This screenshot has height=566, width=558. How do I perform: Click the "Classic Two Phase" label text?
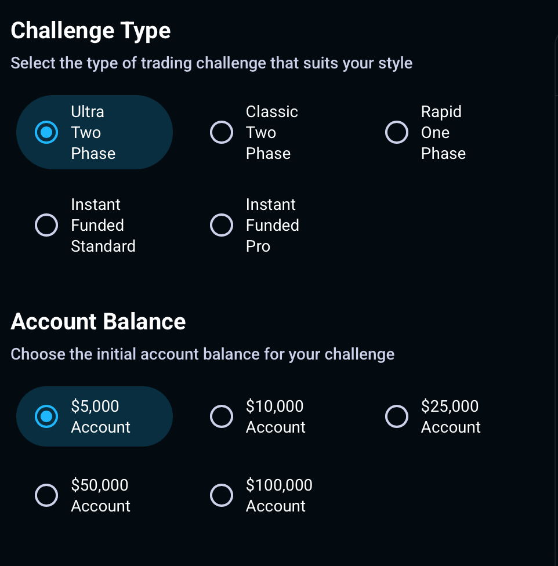coord(271,133)
